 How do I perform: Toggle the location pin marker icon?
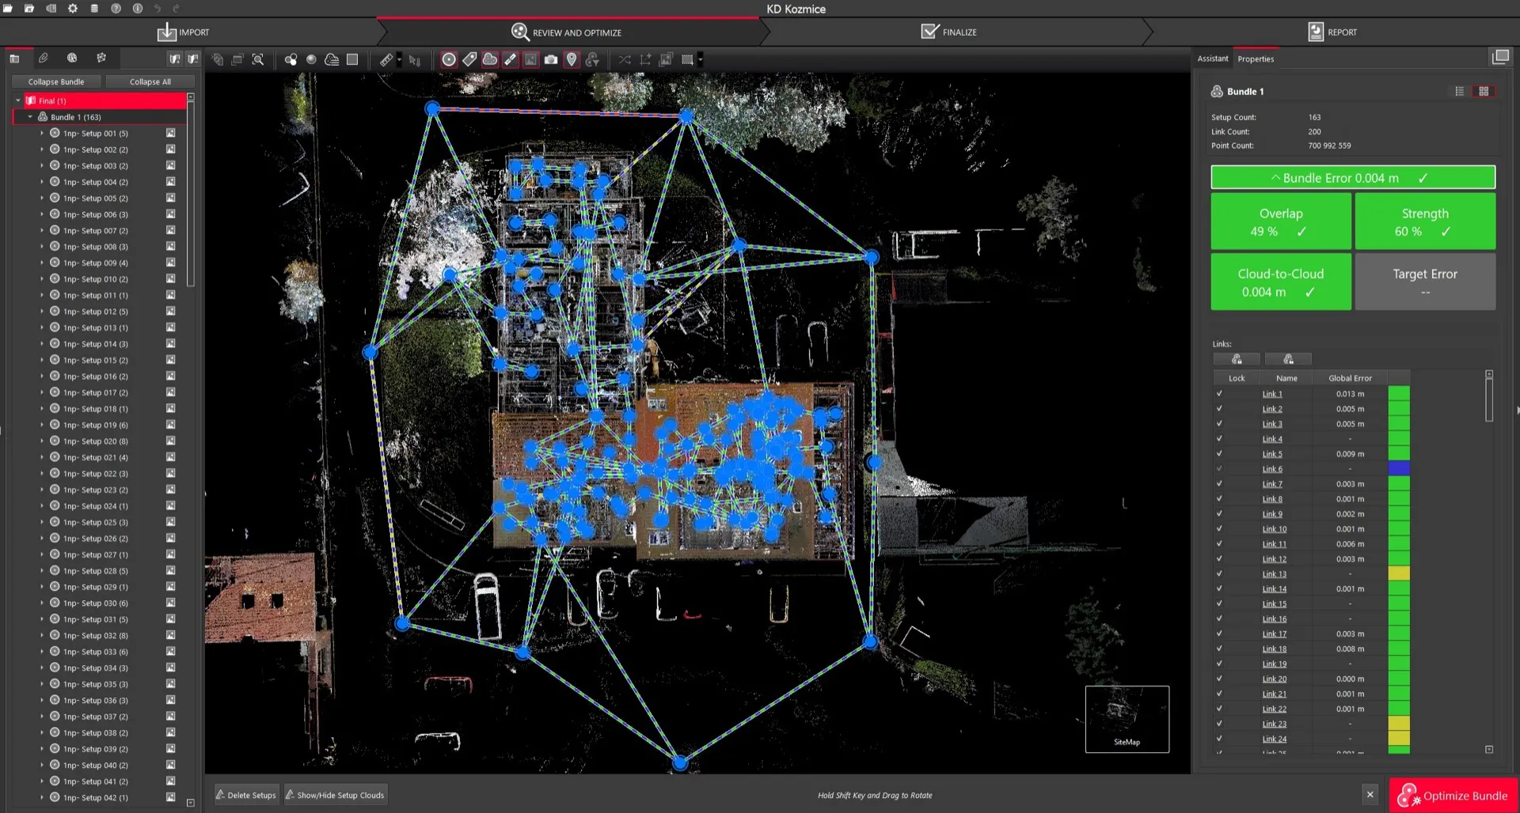[572, 59]
